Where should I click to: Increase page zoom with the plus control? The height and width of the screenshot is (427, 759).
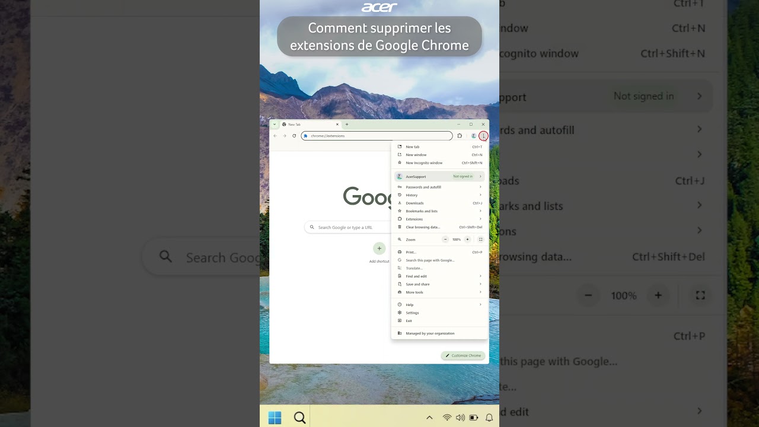click(x=467, y=240)
